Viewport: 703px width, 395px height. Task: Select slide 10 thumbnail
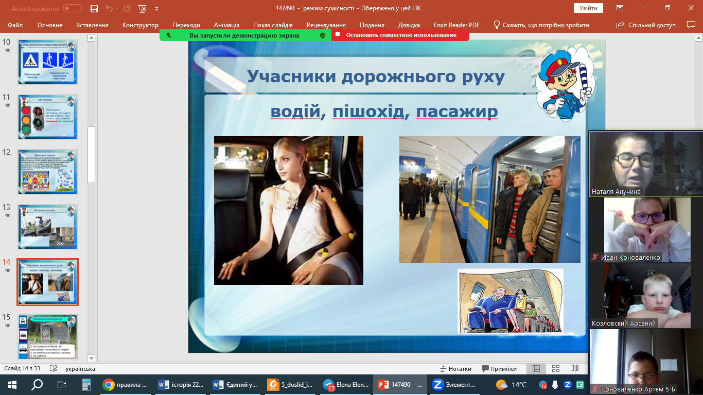(47, 62)
